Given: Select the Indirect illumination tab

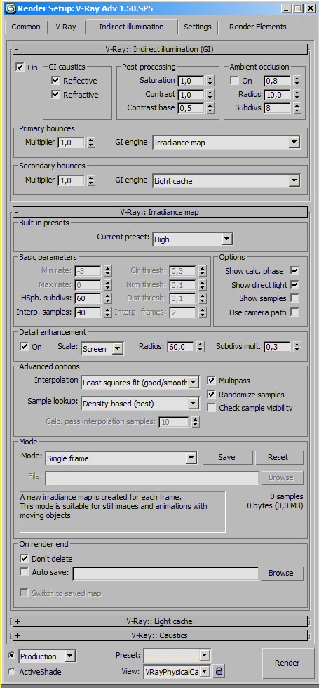Looking at the screenshot, I should point(132,27).
